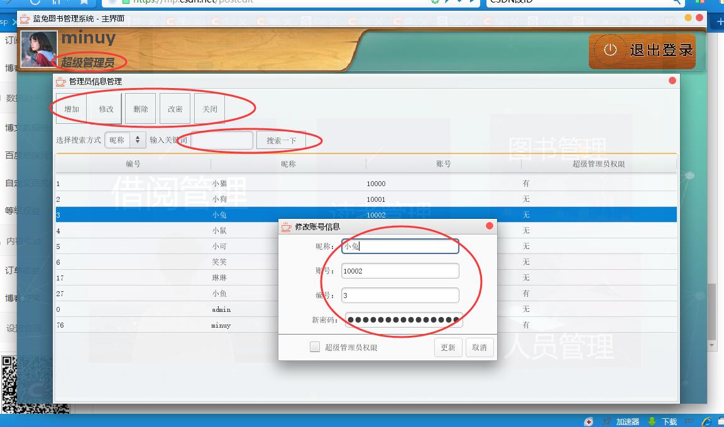
Task: Click the Java cup icon of 管理员信息管理 window
Action: click(x=60, y=81)
